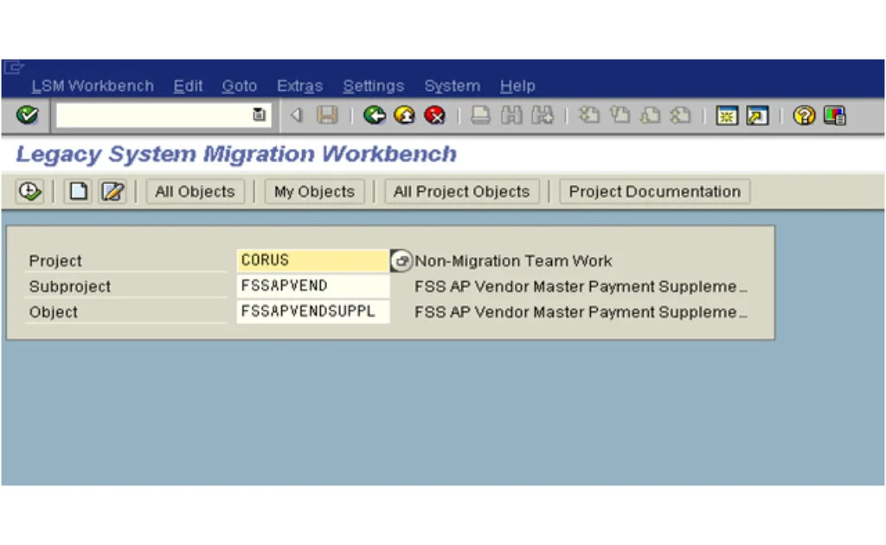Collapse the command field with the triangle
Viewport: 886px width, 545px height.
click(296, 115)
